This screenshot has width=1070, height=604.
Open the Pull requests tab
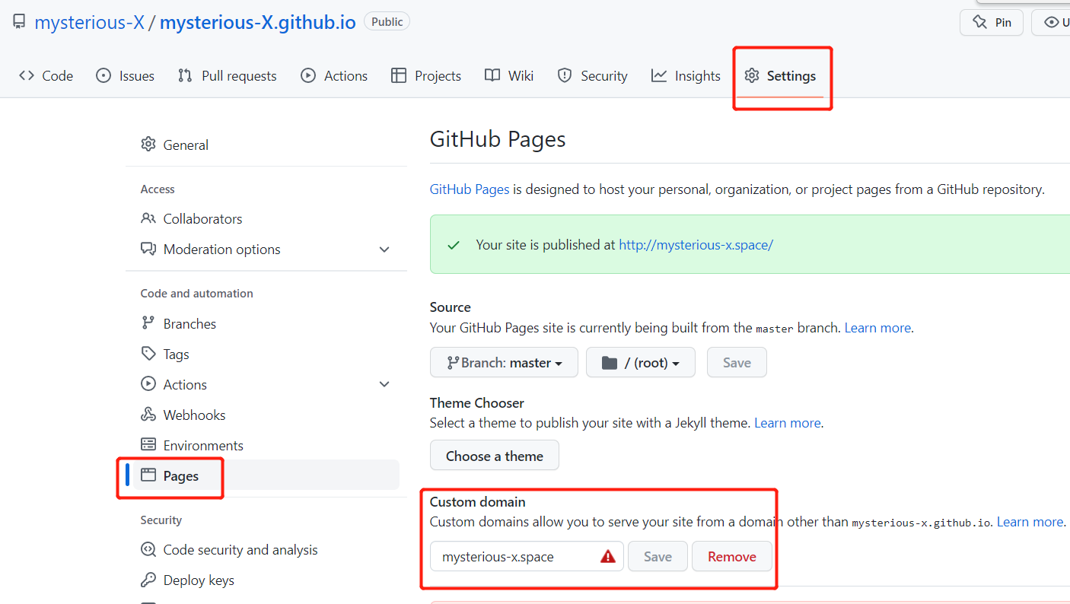[x=227, y=76]
